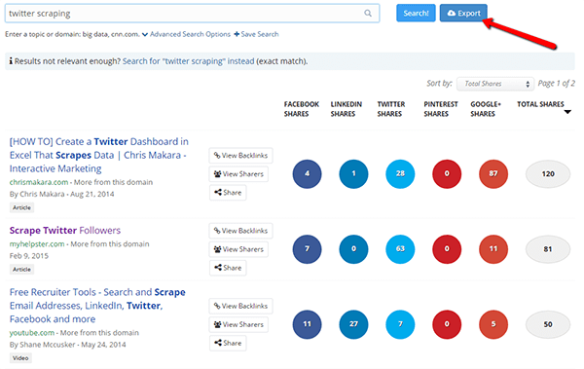Image resolution: width=584 pixels, height=369 pixels.
Task: Click LinkedIn shares circle in myhelpster row
Action: pyautogui.click(x=353, y=249)
